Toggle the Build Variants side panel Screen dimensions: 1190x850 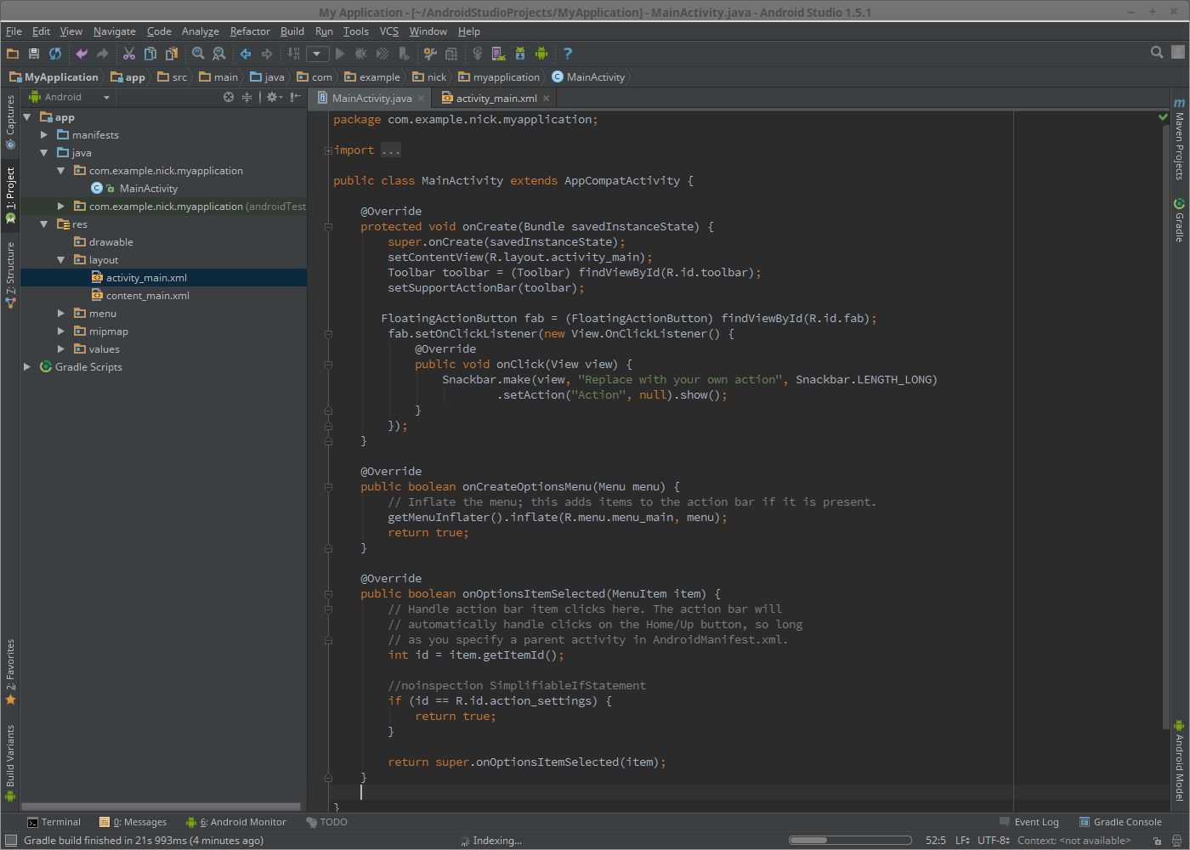pos(10,763)
